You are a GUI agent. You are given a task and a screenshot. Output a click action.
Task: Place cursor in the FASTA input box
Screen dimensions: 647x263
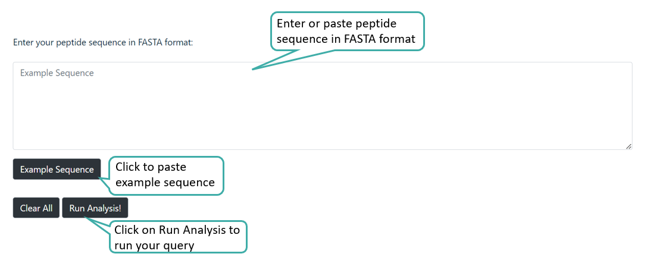322,106
